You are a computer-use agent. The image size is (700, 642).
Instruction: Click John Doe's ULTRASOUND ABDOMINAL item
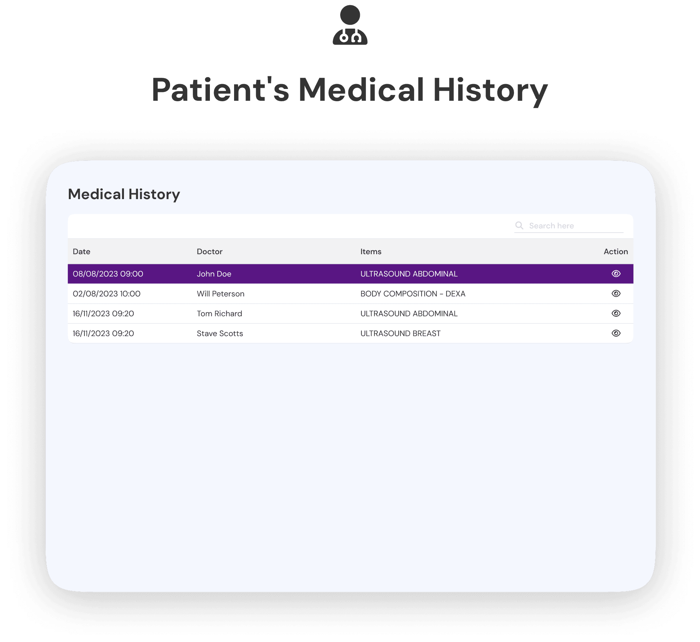409,274
